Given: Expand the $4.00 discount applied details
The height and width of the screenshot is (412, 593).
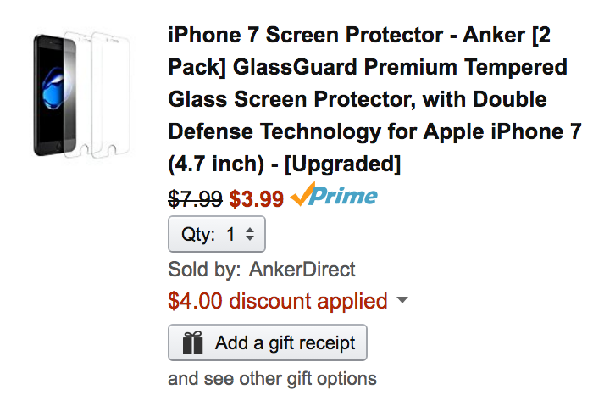Looking at the screenshot, I should click(278, 301).
